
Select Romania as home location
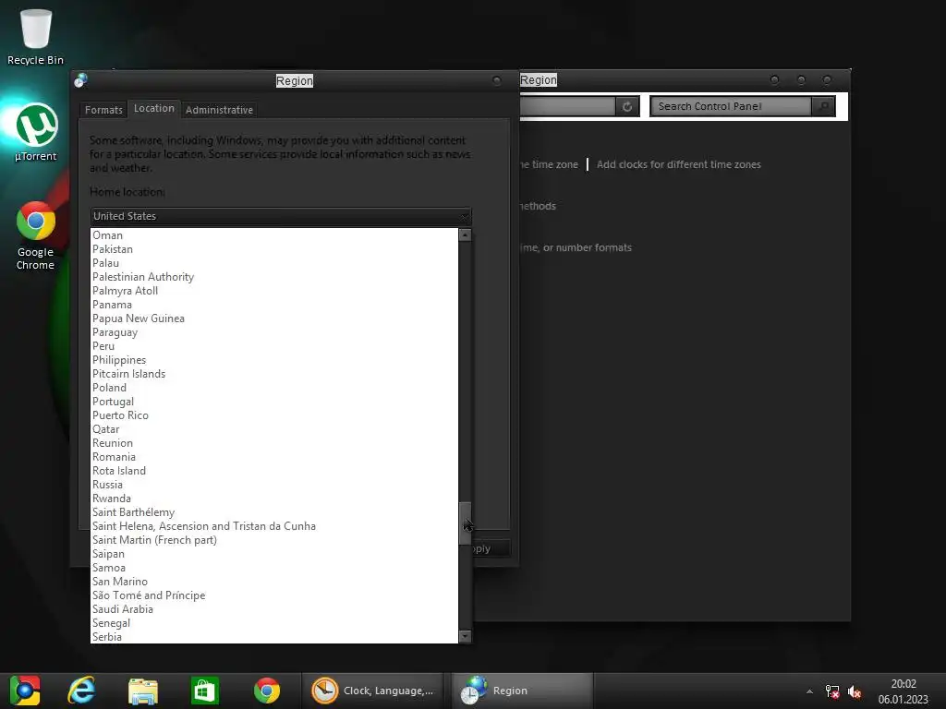click(274, 457)
